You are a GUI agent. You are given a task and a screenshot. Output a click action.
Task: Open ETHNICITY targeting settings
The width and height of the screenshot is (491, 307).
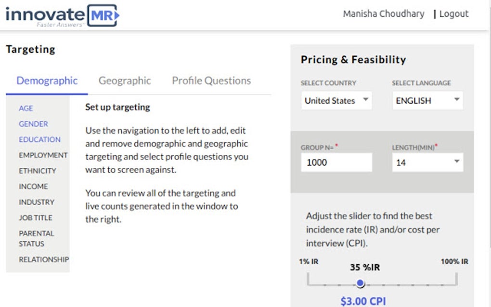click(36, 171)
